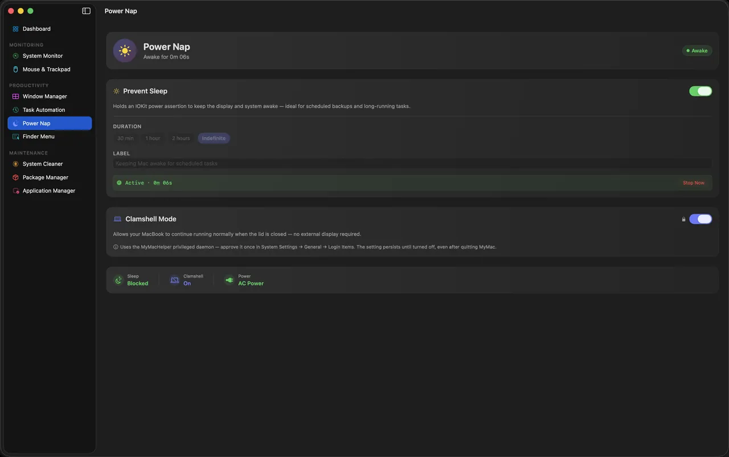Focus the Label text field
Viewport: 729px width, 457px height.
pyautogui.click(x=412, y=164)
